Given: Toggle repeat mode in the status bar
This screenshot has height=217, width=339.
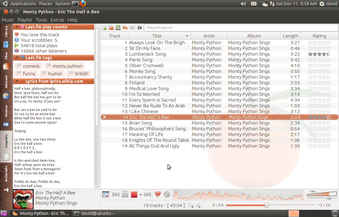Looking at the screenshot, I should coord(191,205).
